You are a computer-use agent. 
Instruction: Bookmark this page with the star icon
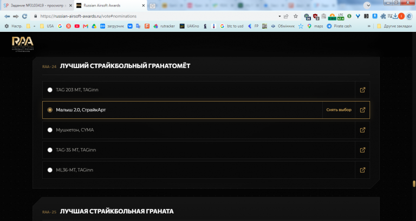(296, 16)
